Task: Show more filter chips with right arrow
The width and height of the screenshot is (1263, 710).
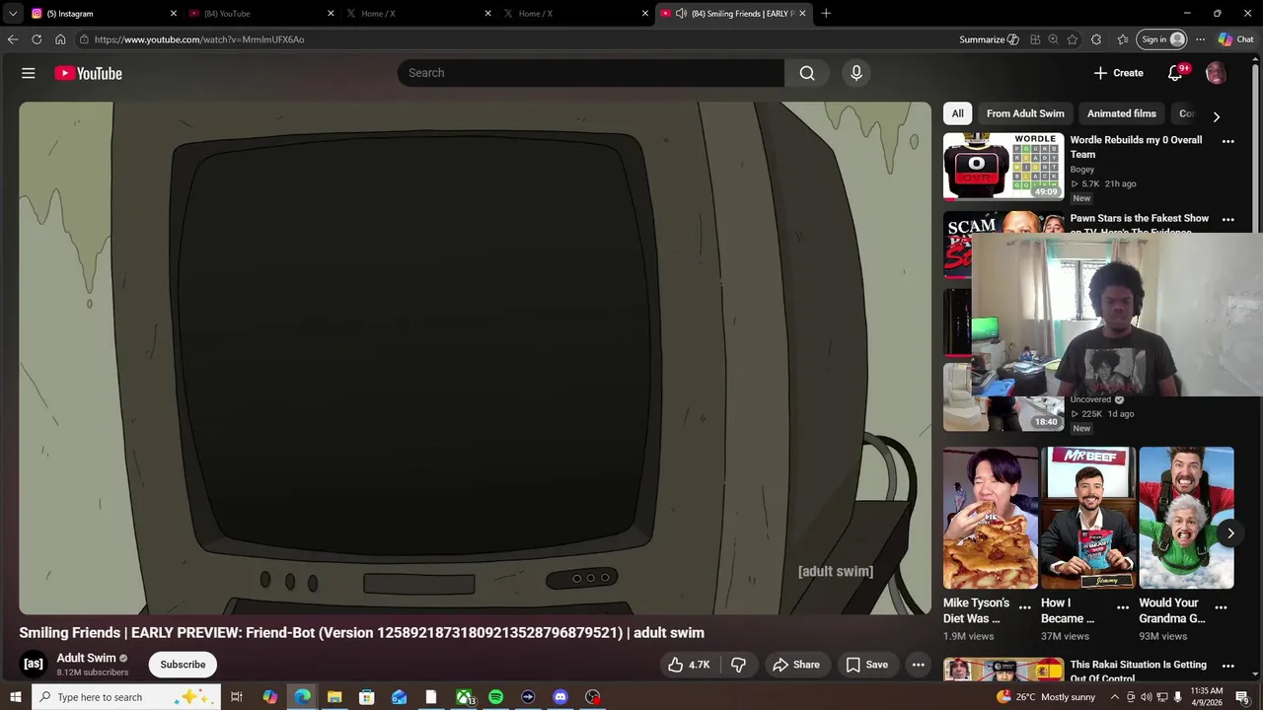Action: (x=1216, y=115)
